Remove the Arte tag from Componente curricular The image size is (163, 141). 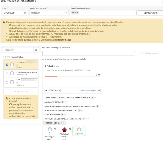point(77,12)
